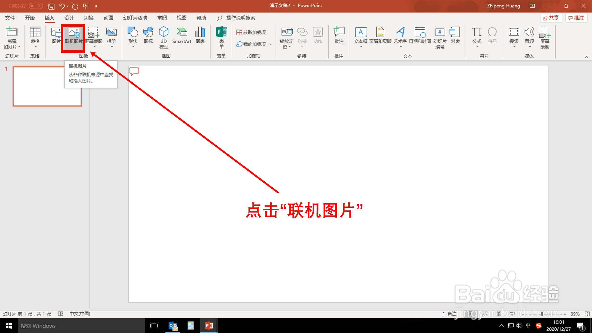Click the comment marker on the slide
The image size is (592, 333).
[x=134, y=71]
